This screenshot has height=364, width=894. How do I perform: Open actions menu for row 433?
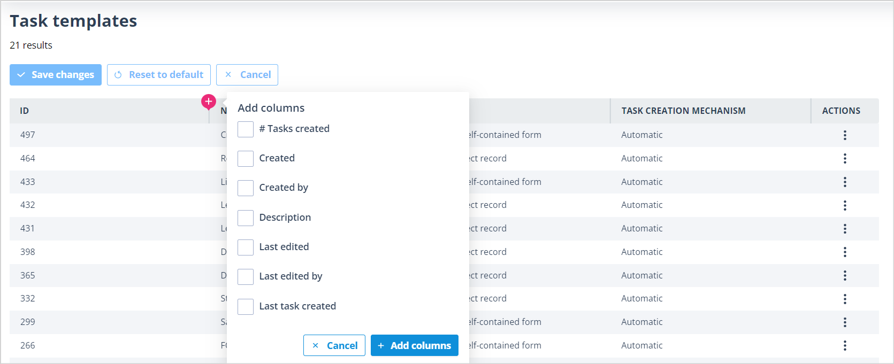coord(845,182)
